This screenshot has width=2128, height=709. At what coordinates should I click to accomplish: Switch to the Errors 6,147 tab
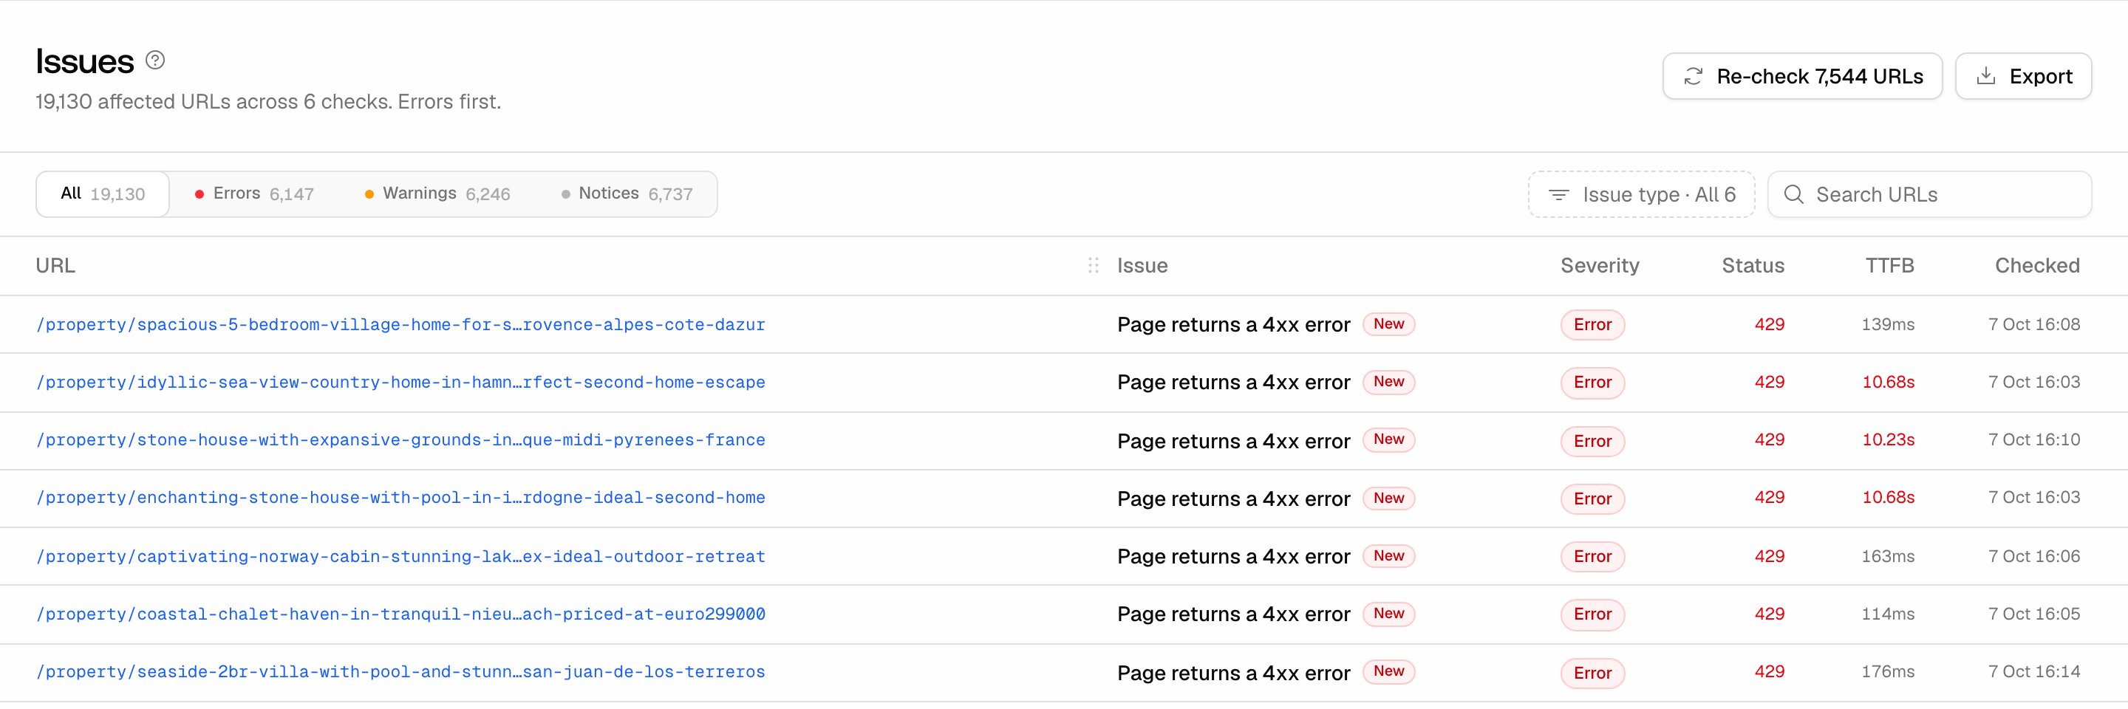[x=254, y=194]
